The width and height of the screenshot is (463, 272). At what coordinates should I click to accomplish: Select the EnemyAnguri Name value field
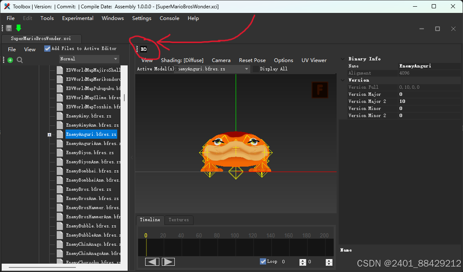[429, 66]
